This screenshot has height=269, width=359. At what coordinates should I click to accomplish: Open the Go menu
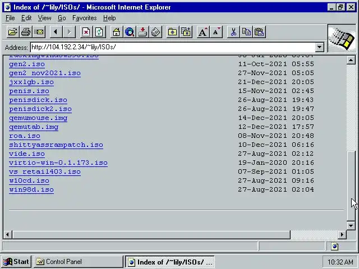pos(62,18)
